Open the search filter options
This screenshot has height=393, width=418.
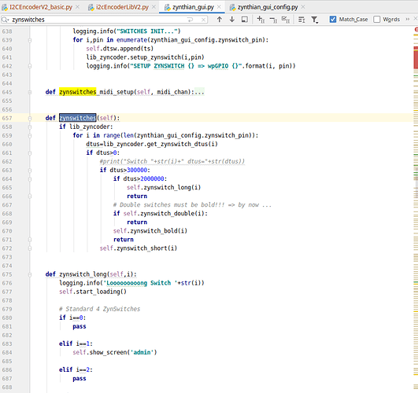click(315, 20)
